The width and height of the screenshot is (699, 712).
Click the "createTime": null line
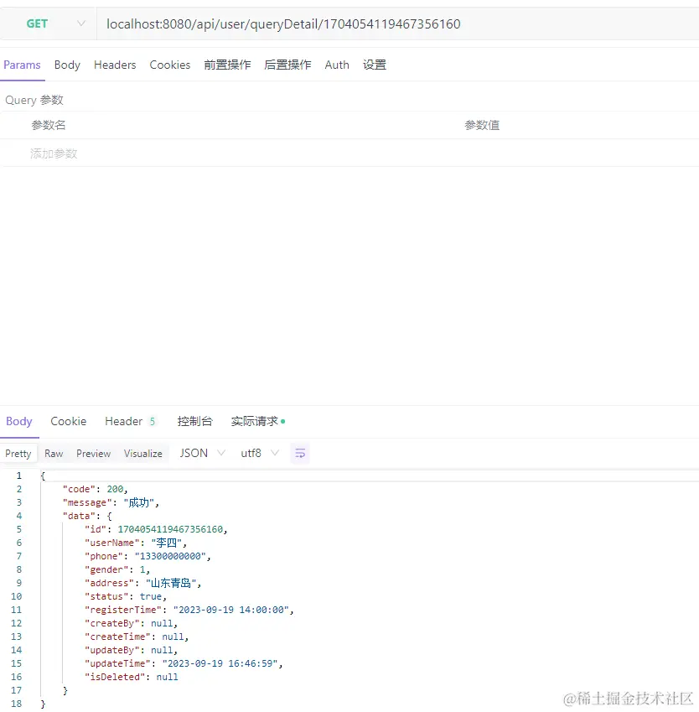coord(137,637)
